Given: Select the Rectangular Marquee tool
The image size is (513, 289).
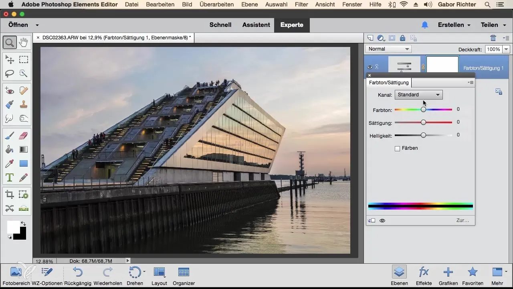Looking at the screenshot, I should coord(24,60).
